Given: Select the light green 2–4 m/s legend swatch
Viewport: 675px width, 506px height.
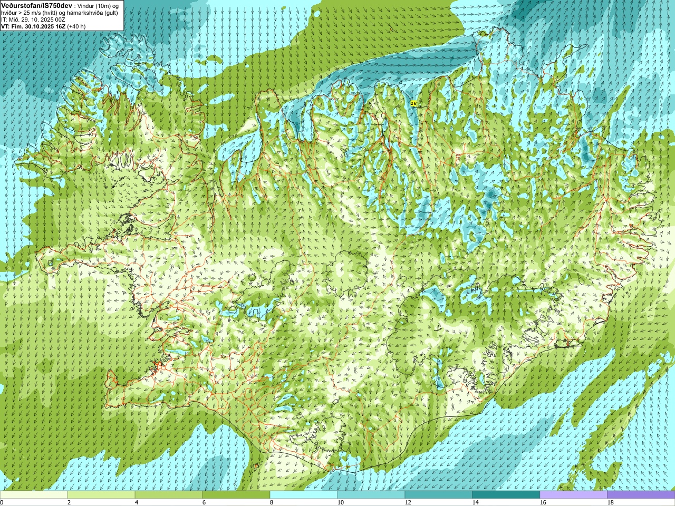Looking at the screenshot, I should coord(101,495).
